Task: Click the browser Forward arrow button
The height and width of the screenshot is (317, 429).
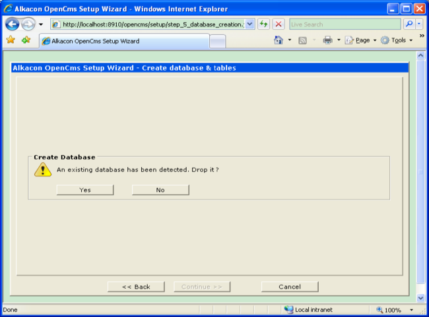Action: (x=28, y=24)
